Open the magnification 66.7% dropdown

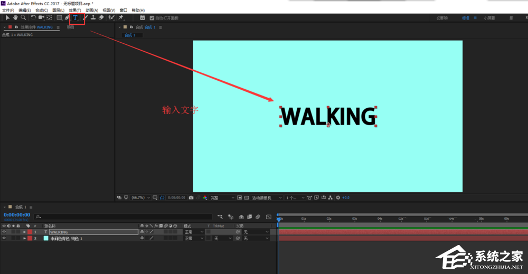pos(142,198)
